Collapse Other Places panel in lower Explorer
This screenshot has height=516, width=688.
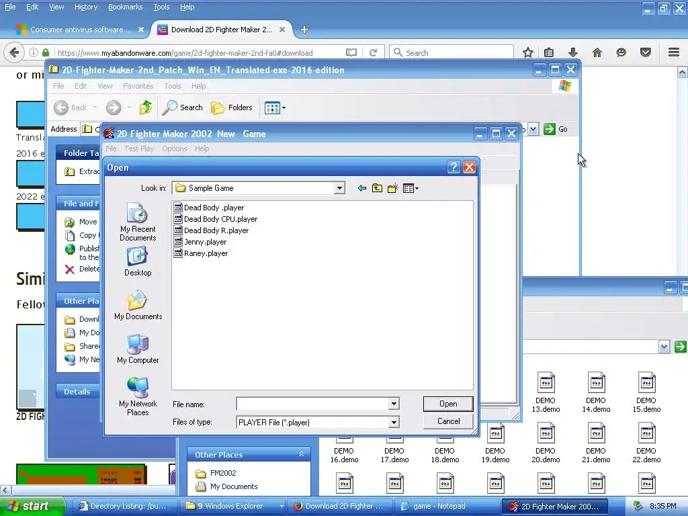[301, 454]
